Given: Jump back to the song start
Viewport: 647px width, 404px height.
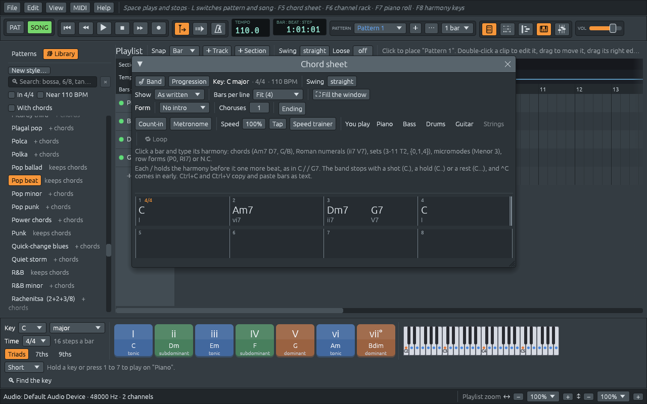Looking at the screenshot, I should (67, 28).
